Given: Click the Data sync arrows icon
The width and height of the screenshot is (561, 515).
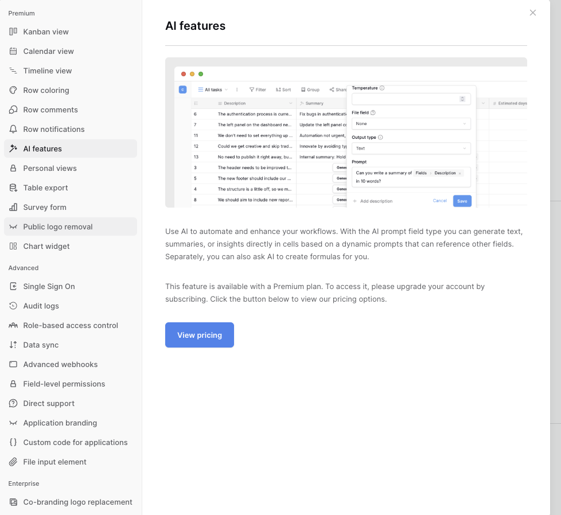Looking at the screenshot, I should (13, 345).
